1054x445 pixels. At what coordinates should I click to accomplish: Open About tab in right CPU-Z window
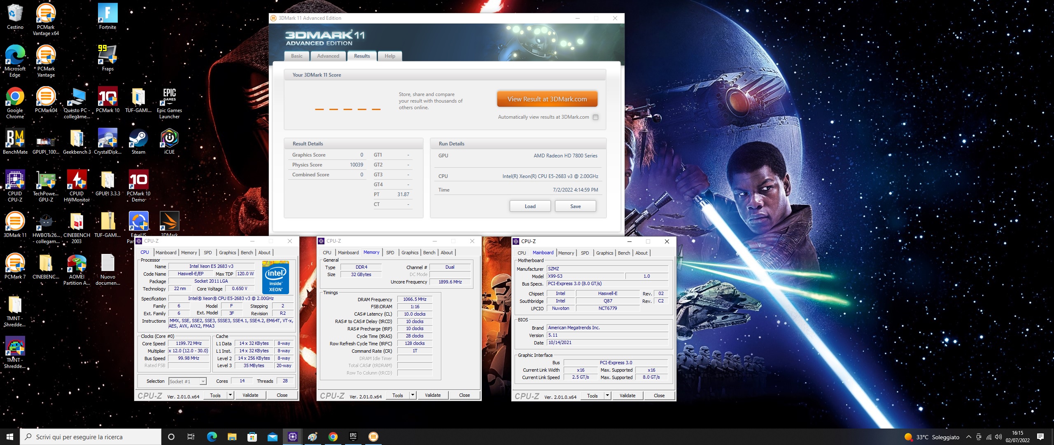click(x=641, y=253)
